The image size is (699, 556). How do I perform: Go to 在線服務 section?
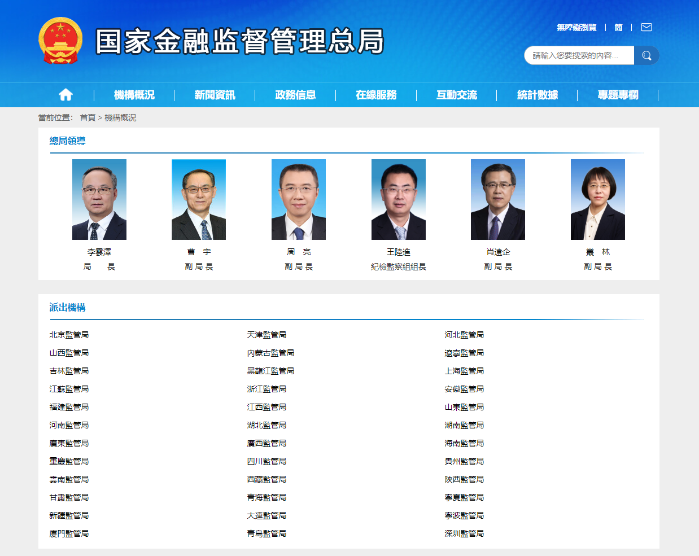[x=376, y=95]
